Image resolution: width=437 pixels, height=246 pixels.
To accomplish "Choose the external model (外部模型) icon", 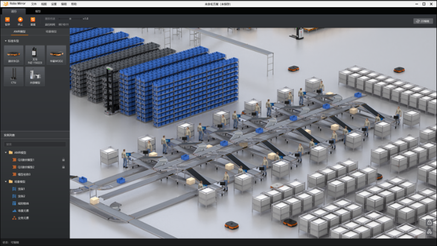I will coord(35,75).
